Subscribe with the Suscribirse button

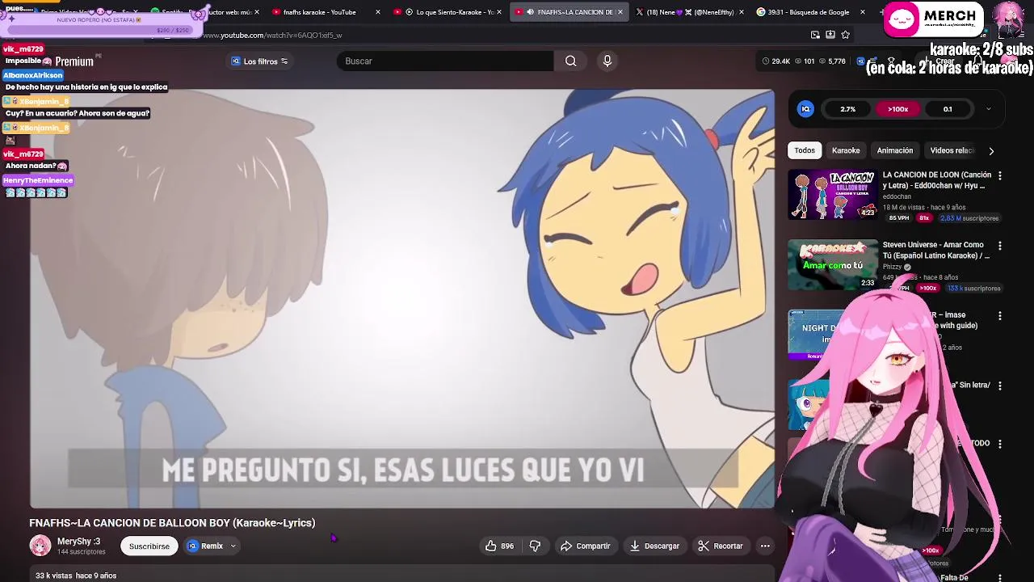click(149, 546)
